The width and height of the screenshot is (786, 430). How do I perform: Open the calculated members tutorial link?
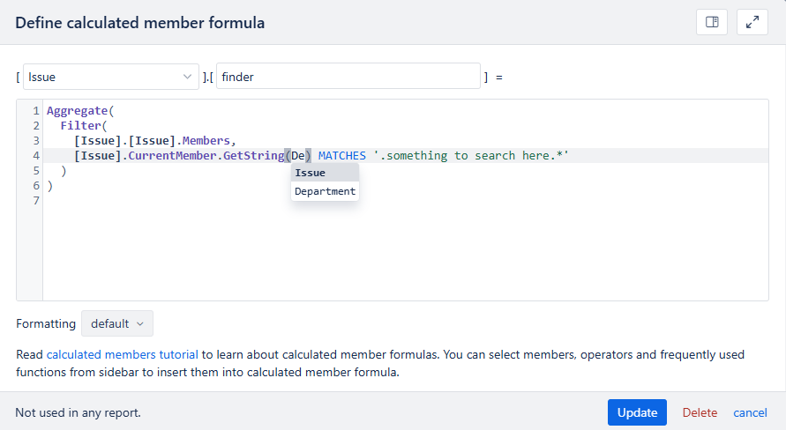tap(123, 354)
